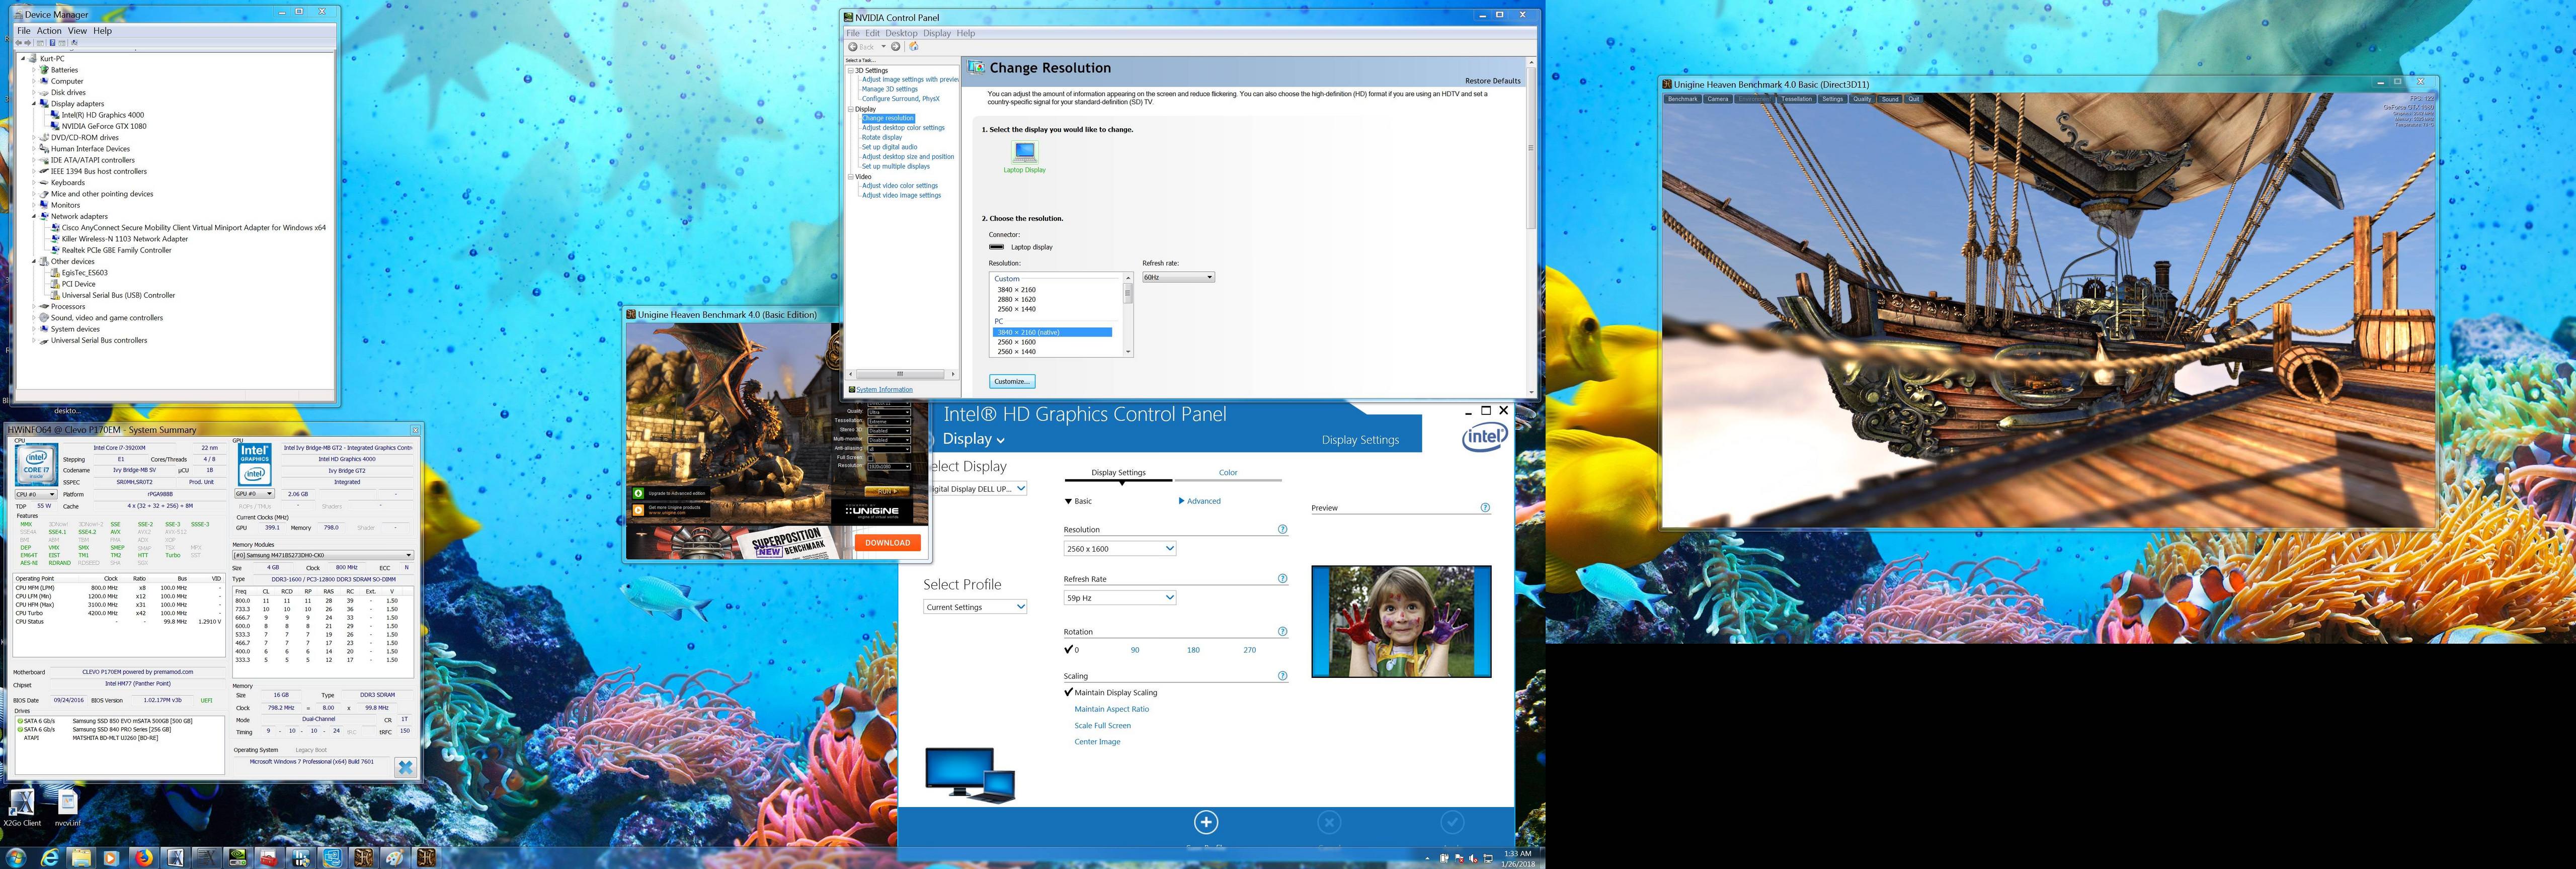This screenshot has height=869, width=2576.
Task: Click scan for hardware changes icon in Device Manager
Action: tap(75, 43)
